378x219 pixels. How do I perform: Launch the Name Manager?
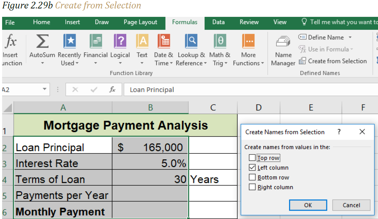point(283,51)
